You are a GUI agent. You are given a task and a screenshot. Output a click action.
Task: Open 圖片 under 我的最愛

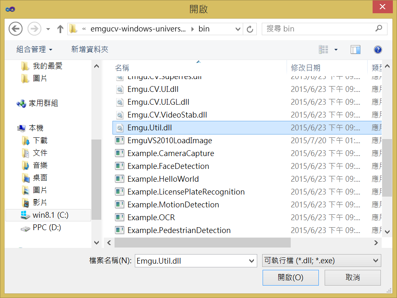pos(40,78)
